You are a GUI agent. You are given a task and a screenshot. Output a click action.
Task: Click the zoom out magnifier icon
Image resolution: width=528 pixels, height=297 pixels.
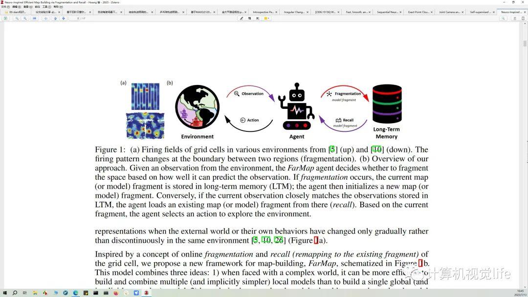point(17,18)
